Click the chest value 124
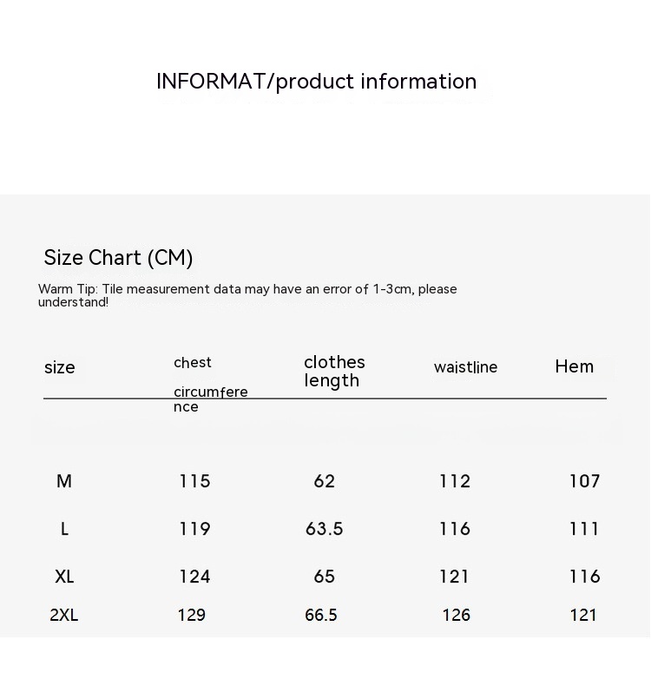 coord(194,577)
